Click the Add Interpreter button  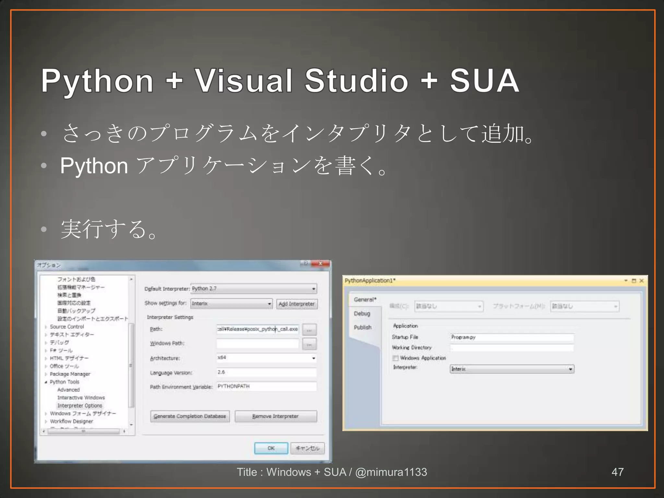click(x=297, y=304)
